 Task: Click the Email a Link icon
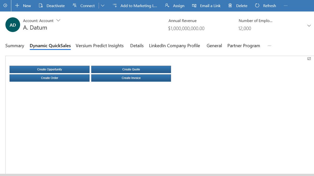[x=194, y=5]
